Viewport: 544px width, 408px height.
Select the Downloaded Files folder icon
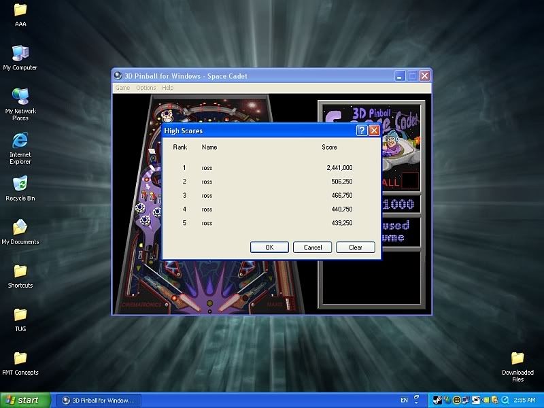tap(517, 367)
